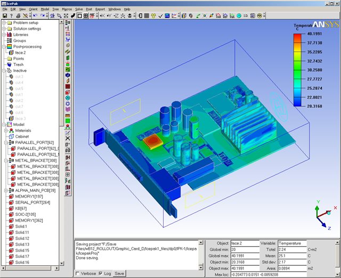Click the print screen printer icon
Screen dimensions: 341x278
(18, 15)
